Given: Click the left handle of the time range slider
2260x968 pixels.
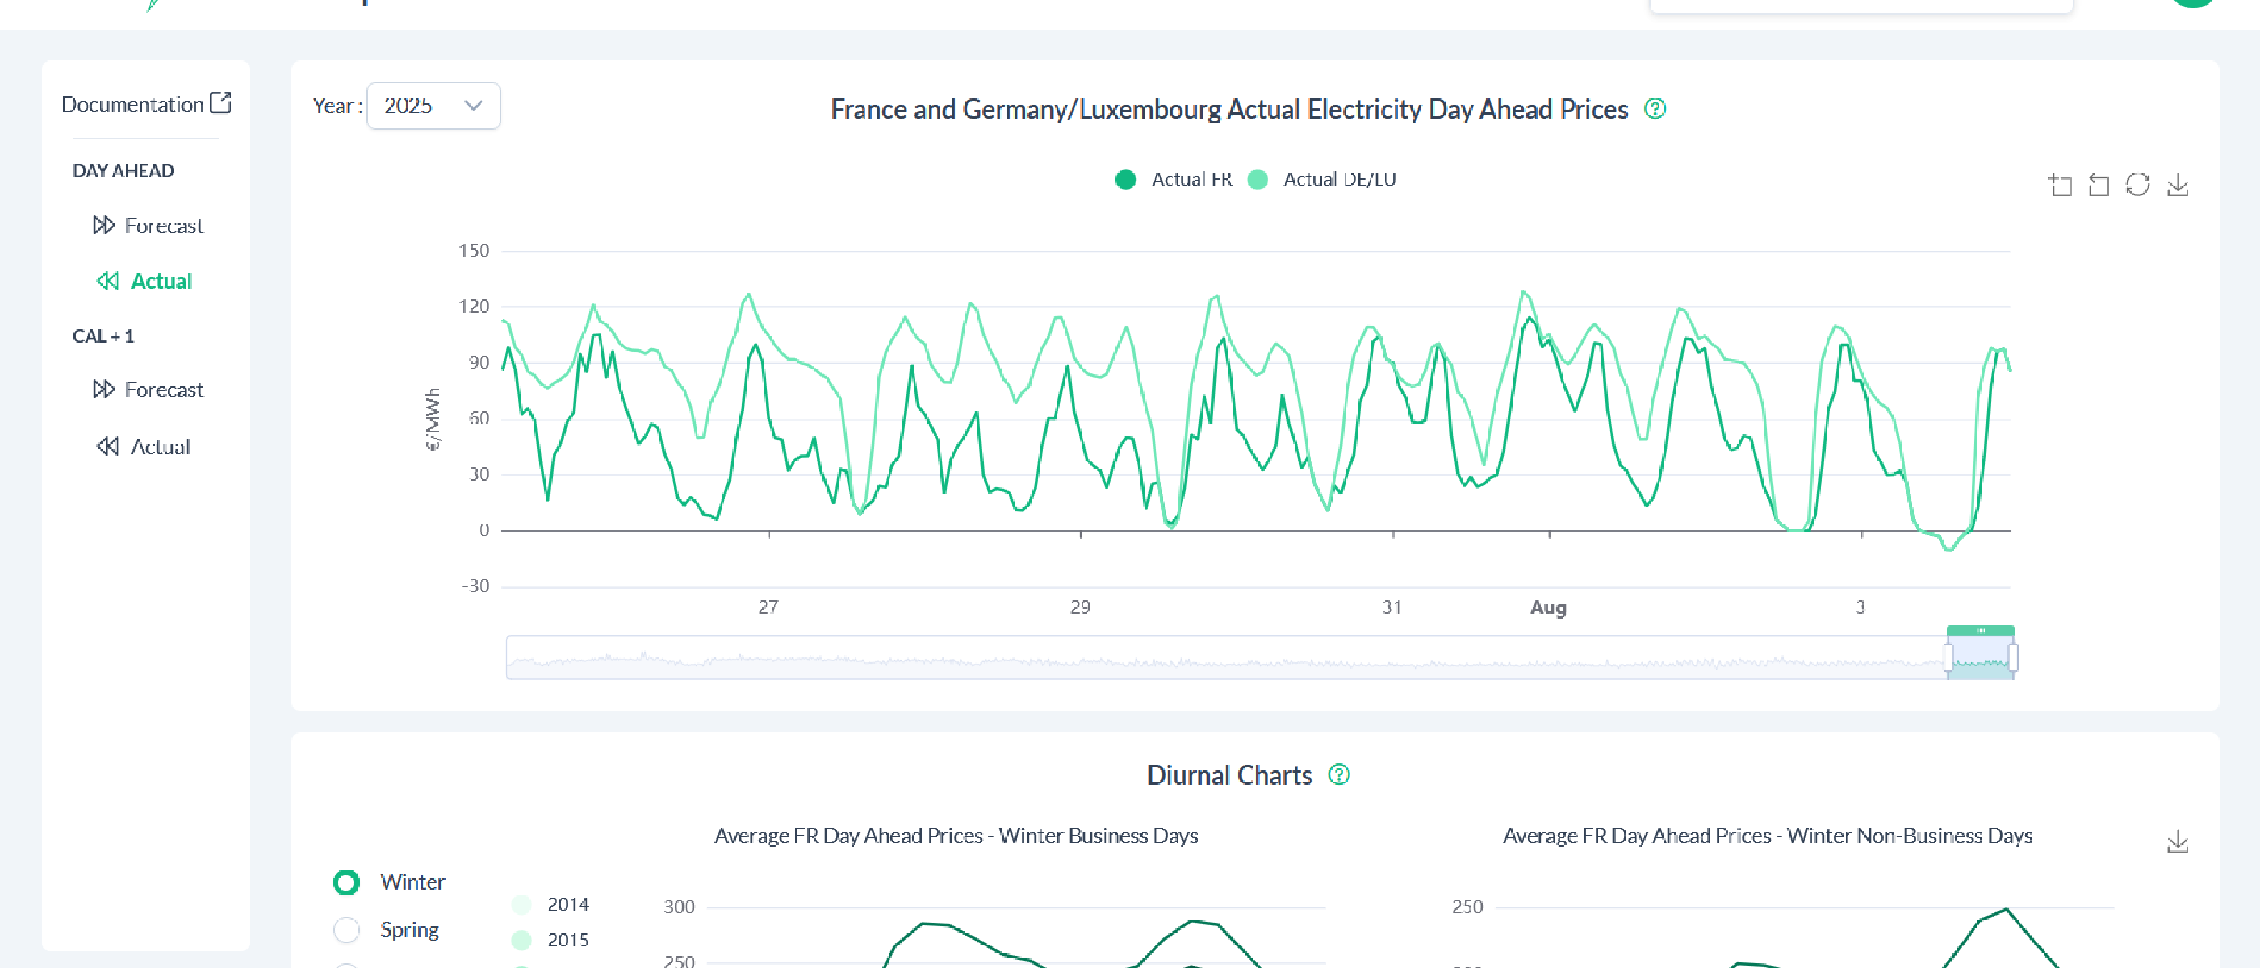Looking at the screenshot, I should (1948, 657).
